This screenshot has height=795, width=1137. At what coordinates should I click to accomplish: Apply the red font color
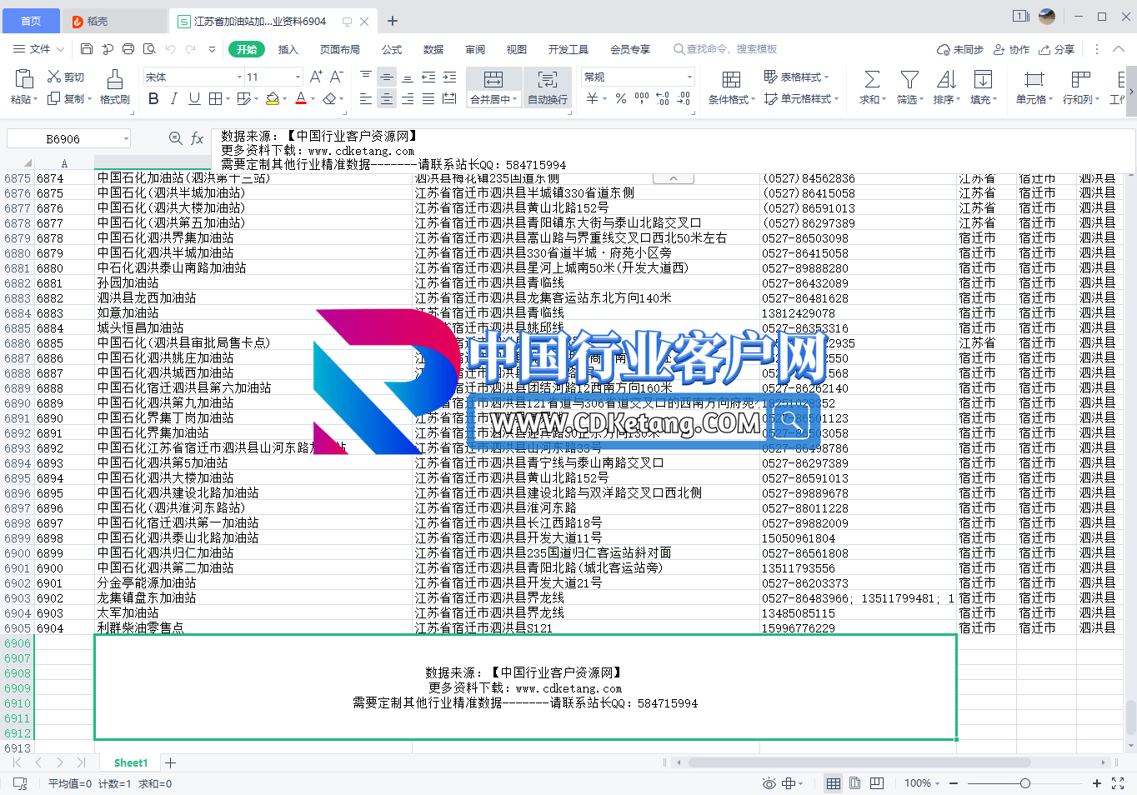click(x=301, y=98)
